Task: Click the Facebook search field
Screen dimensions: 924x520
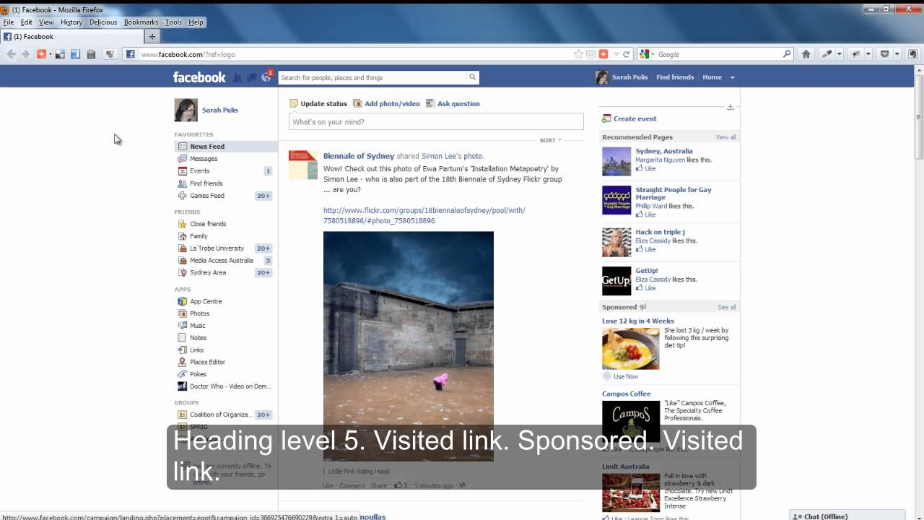Action: 372,77
